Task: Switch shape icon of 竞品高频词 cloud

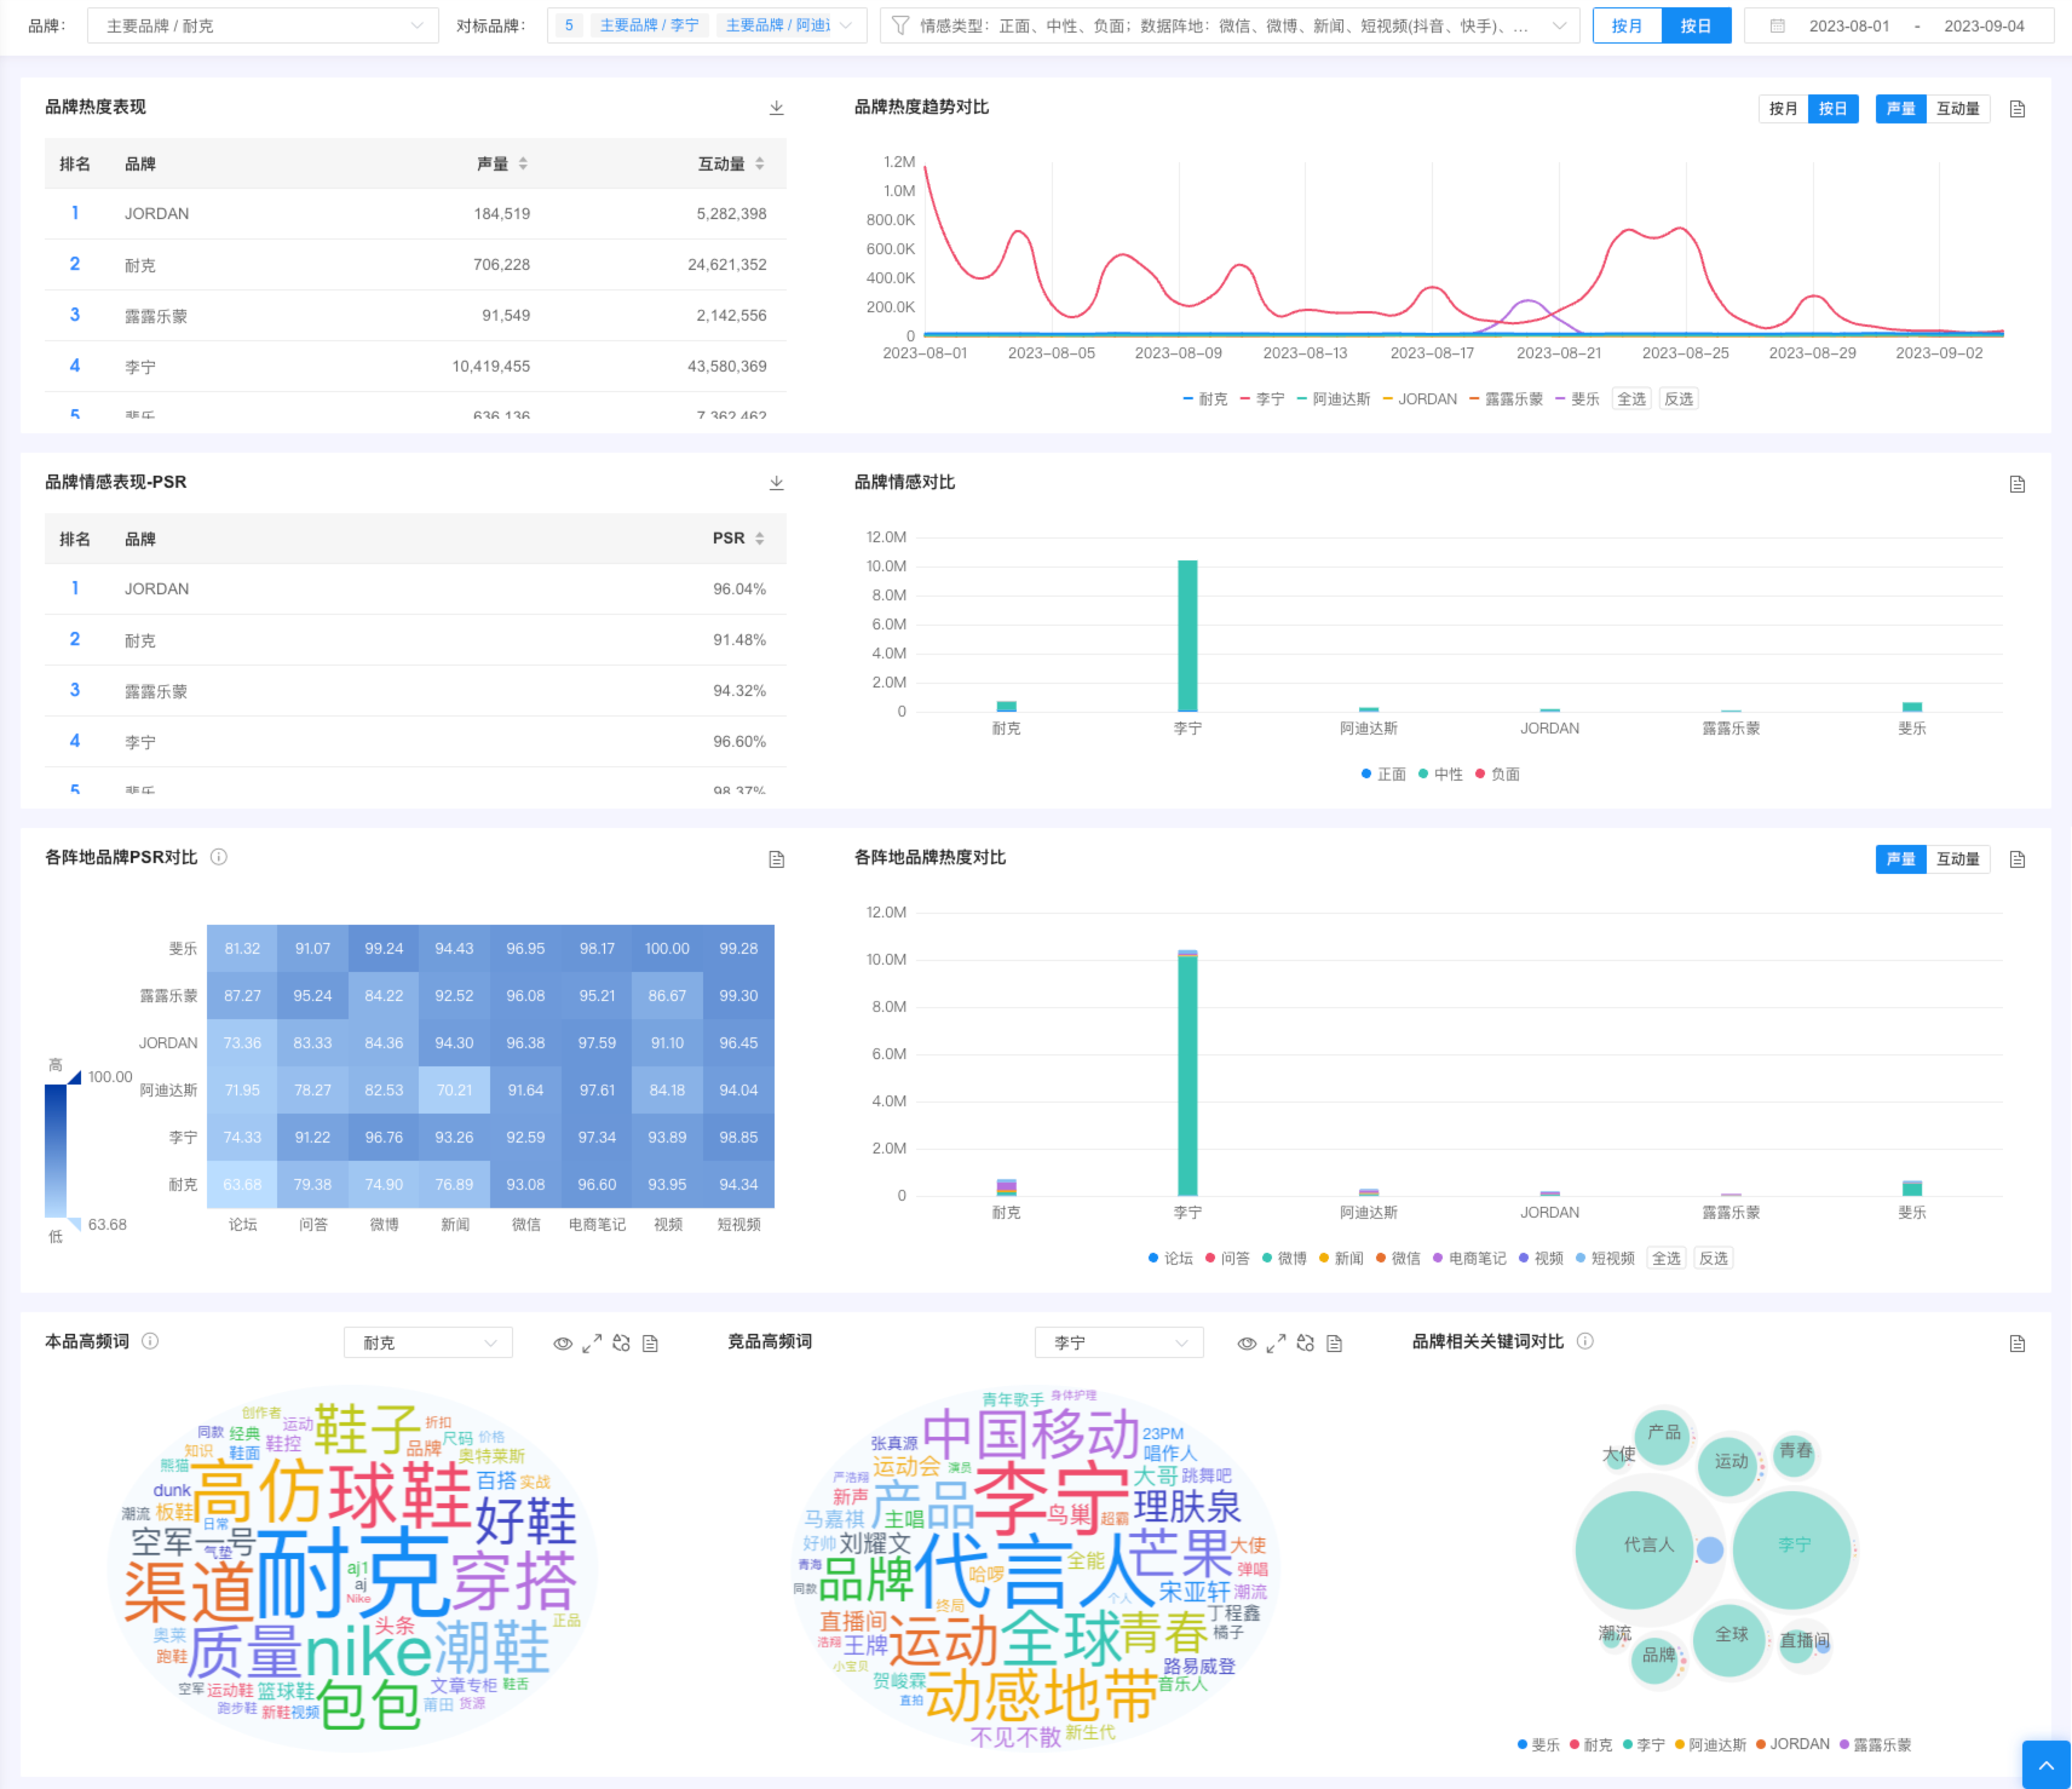Action: 1305,1343
